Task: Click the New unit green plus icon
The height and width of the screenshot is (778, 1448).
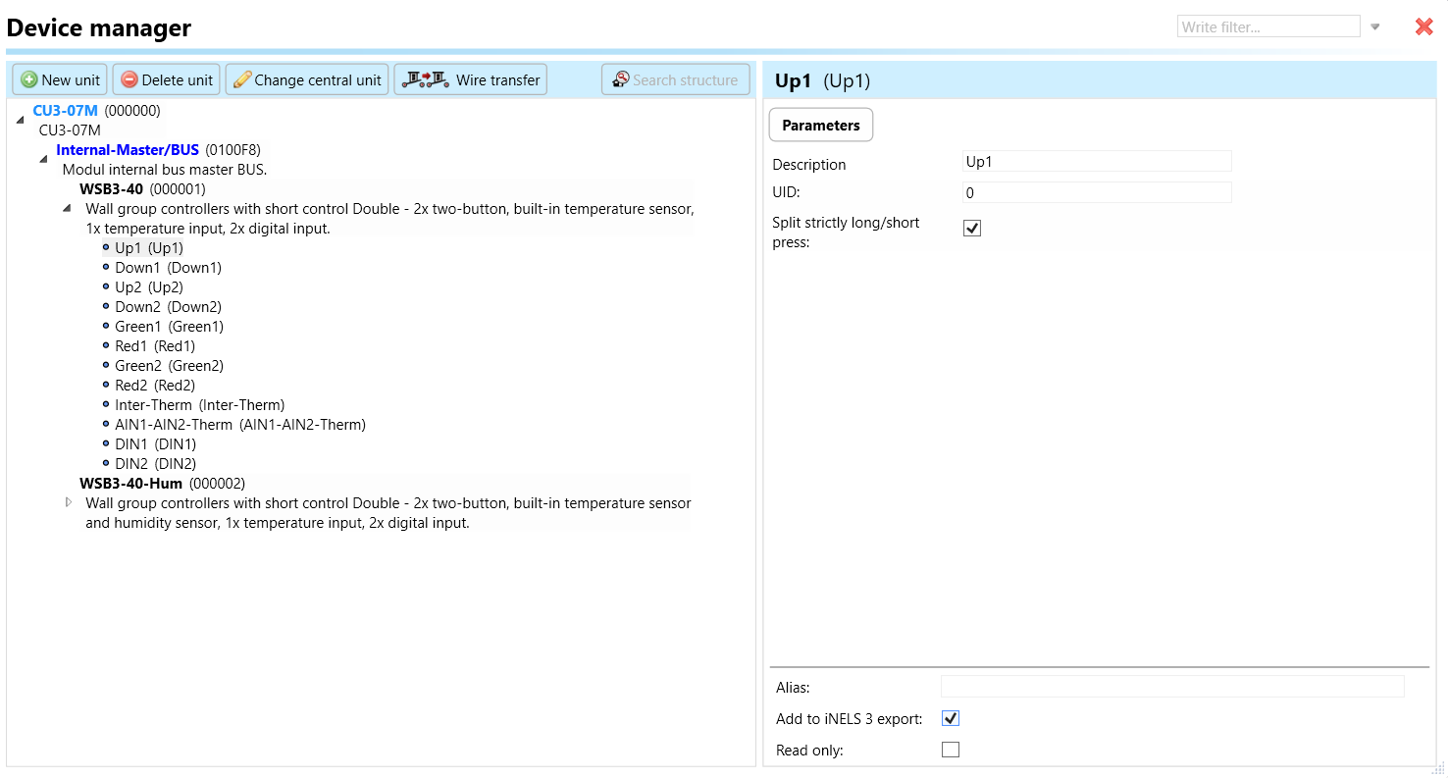Action: (x=29, y=80)
